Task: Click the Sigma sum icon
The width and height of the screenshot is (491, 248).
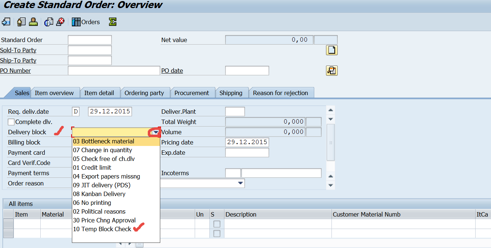Action: click(x=113, y=22)
